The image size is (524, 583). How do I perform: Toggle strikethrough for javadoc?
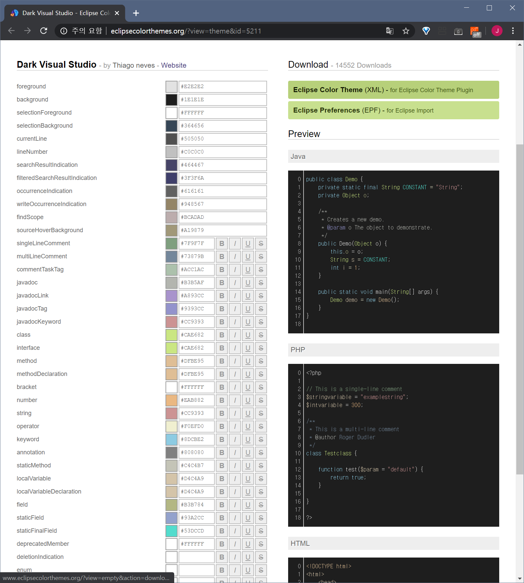(x=261, y=283)
